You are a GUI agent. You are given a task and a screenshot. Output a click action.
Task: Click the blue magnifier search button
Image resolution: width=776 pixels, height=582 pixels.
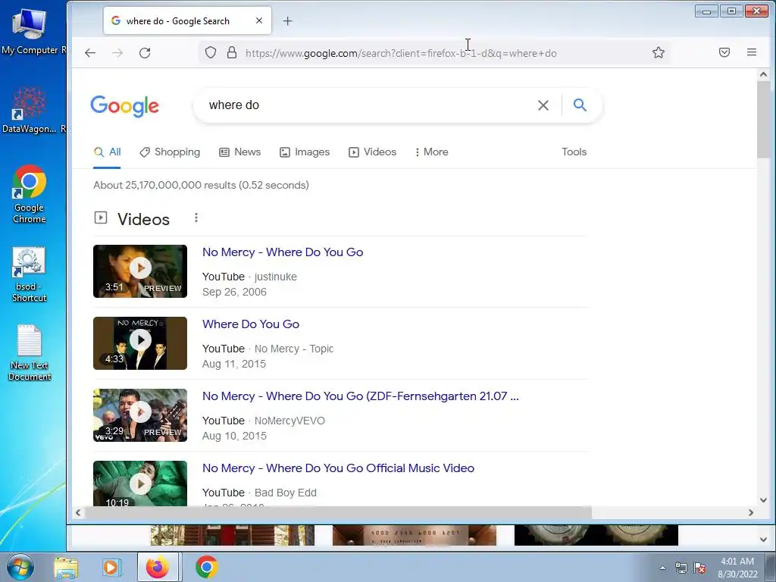coord(580,105)
